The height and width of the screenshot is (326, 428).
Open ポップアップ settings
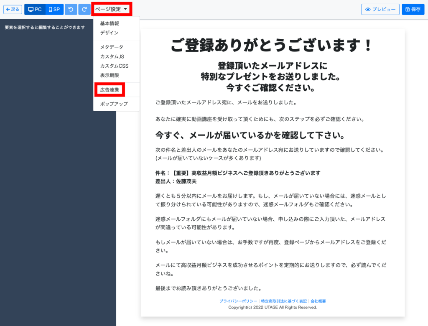point(114,104)
